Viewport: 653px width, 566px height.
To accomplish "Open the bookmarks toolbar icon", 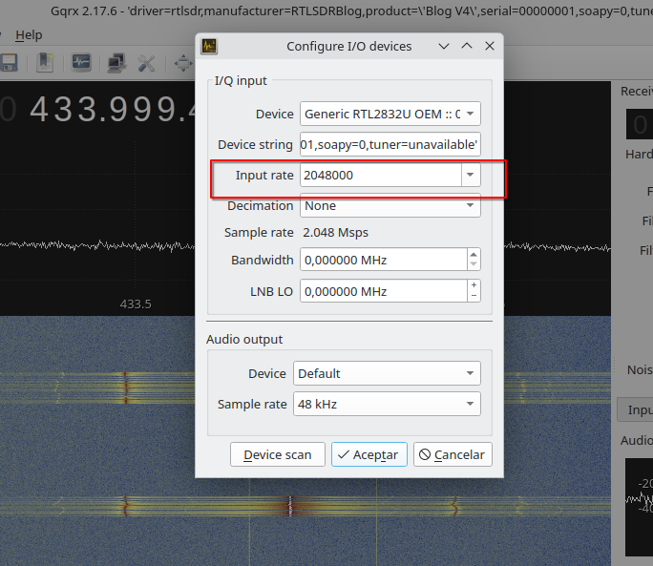I will coord(45,63).
